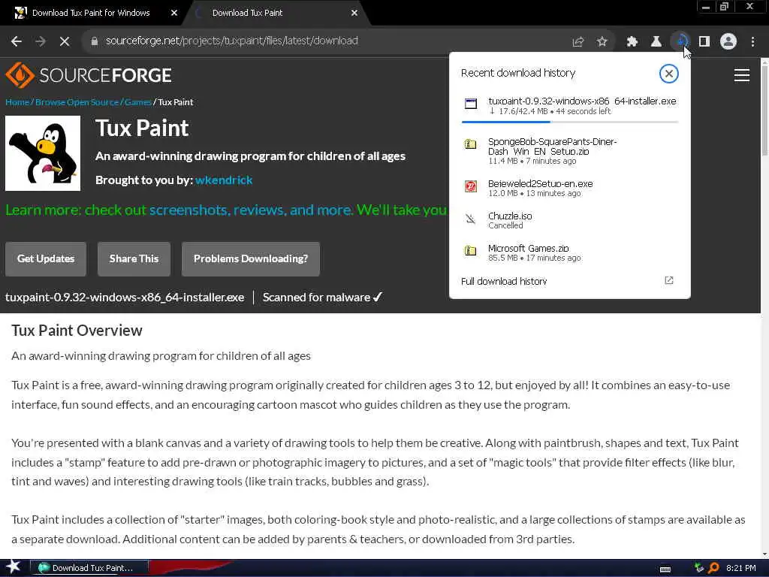Screen dimensions: 769x577
Task: Click the network tray icon in taskbar
Action: click(x=699, y=568)
